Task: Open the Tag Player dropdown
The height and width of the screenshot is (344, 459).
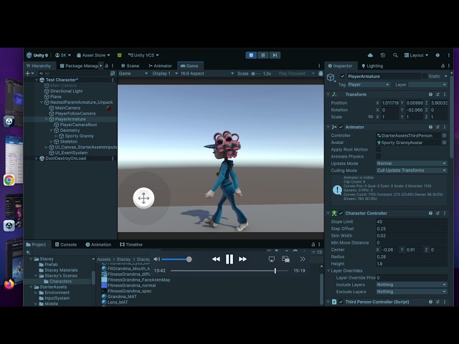Action: pos(369,85)
